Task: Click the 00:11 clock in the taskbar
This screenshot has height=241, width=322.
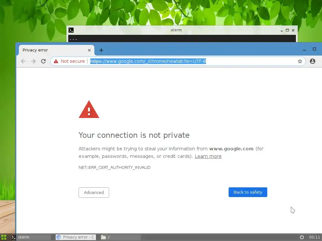Action: [314, 237]
